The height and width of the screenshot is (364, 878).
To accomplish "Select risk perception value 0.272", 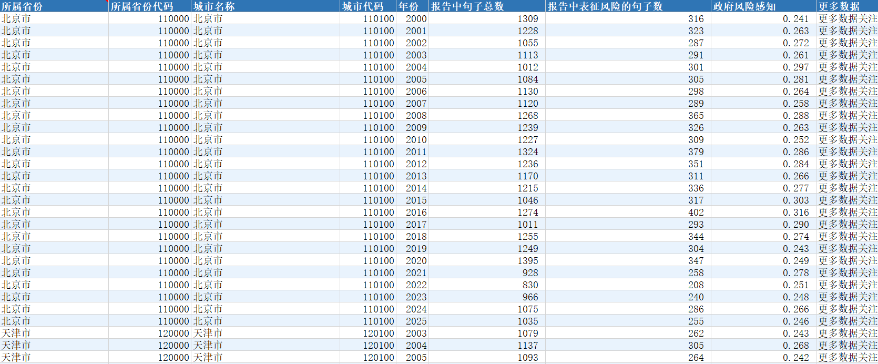I will pos(796,43).
